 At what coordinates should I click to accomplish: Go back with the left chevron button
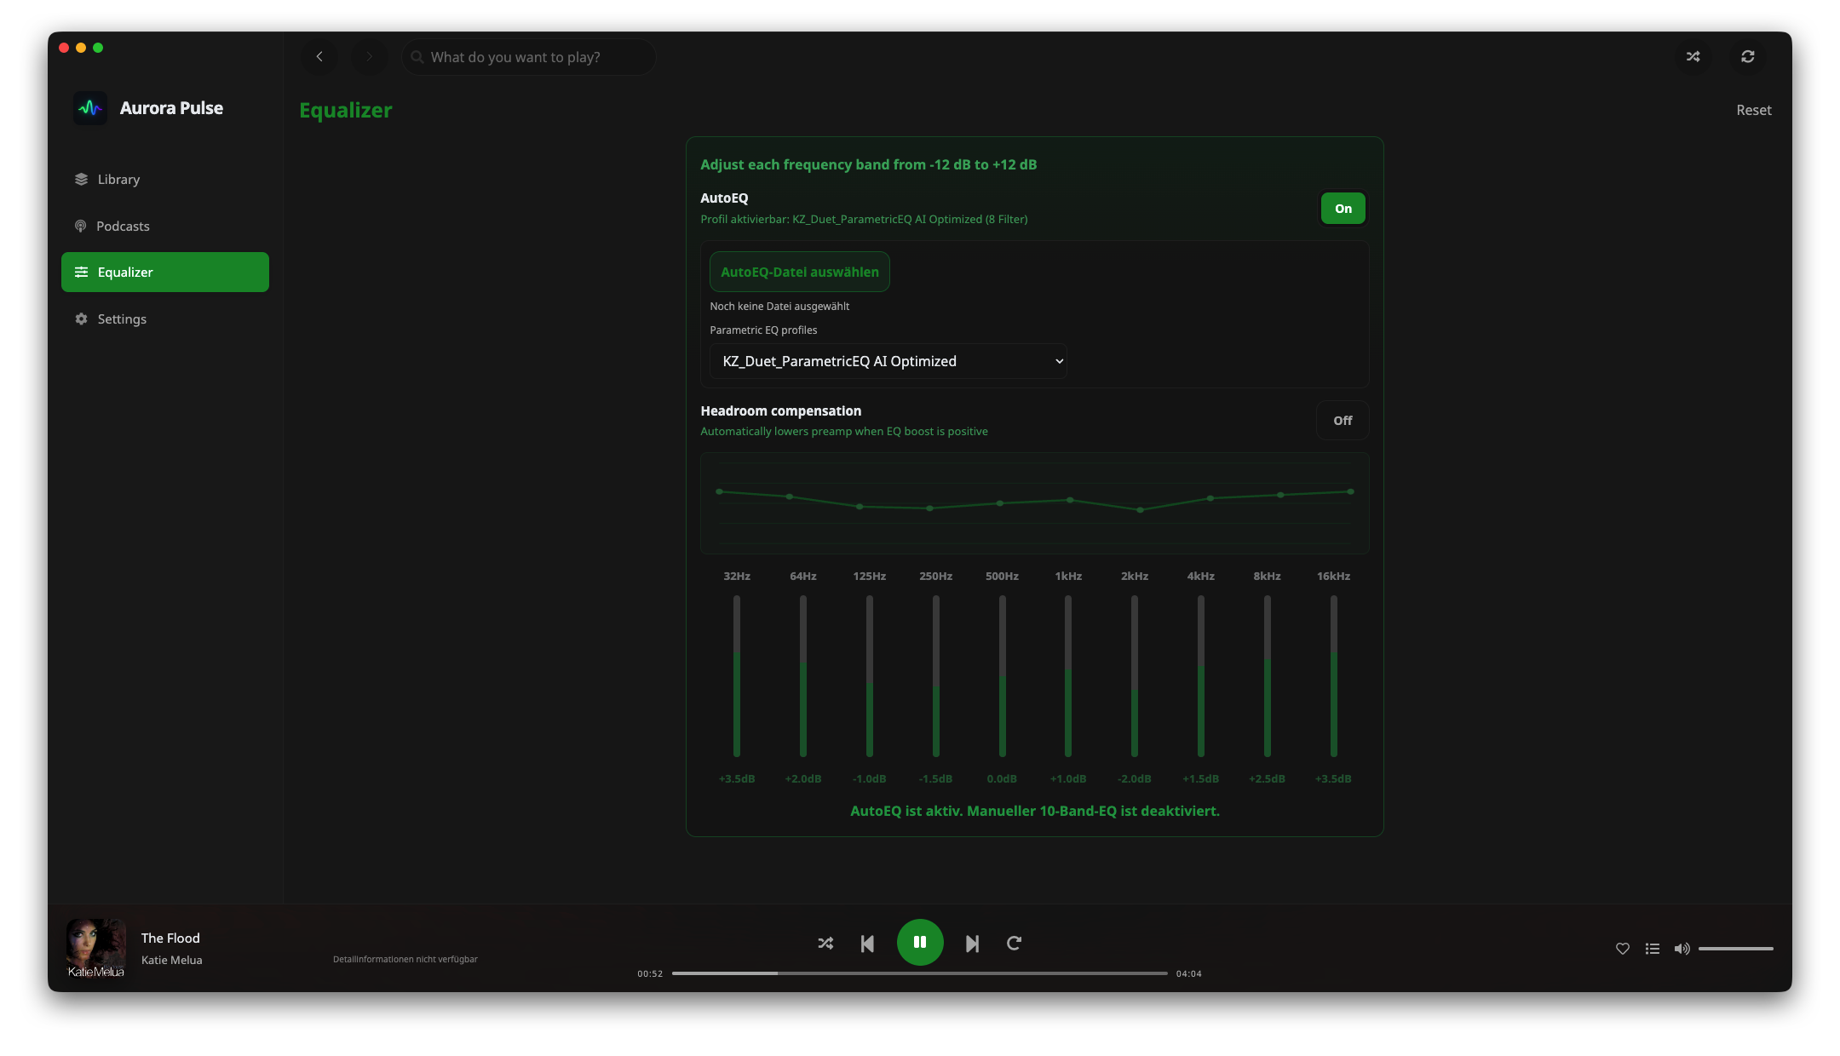(319, 57)
